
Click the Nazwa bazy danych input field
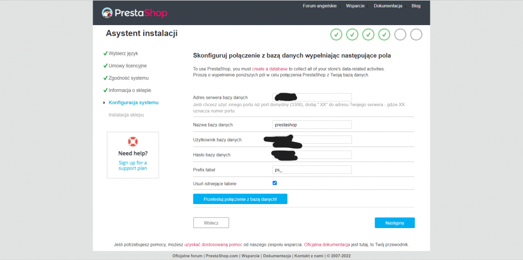click(312, 125)
